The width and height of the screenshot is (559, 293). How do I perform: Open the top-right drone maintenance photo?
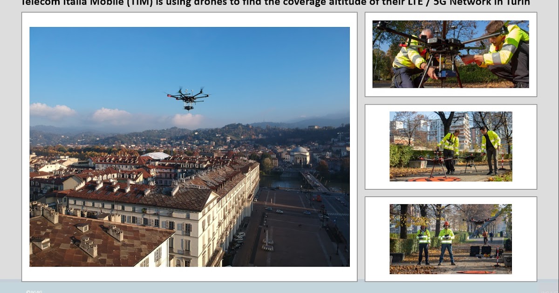pyautogui.click(x=450, y=53)
